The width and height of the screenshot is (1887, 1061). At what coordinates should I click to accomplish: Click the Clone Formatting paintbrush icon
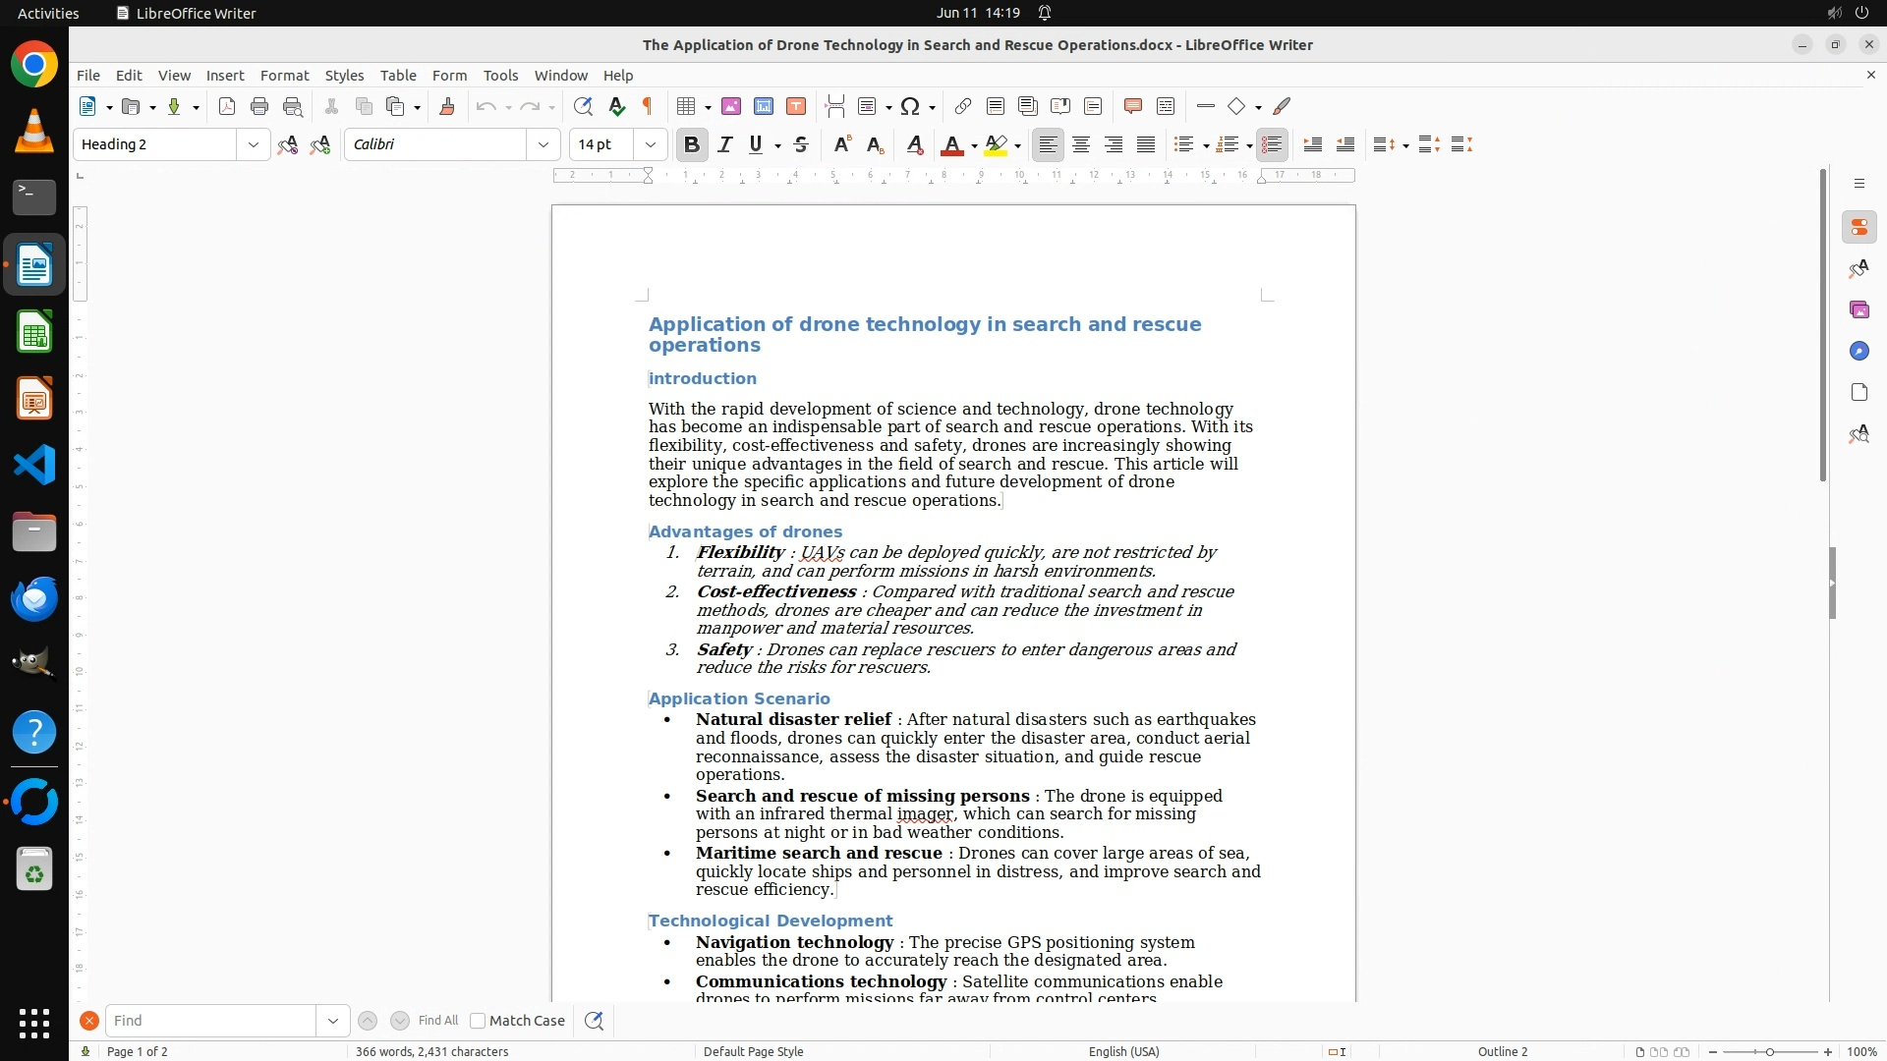click(x=447, y=107)
